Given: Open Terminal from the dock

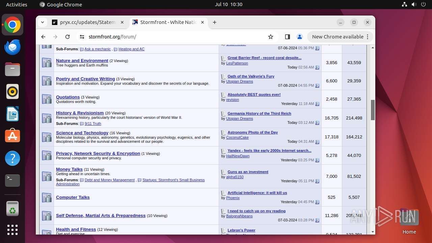Looking at the screenshot, I should pos(12,181).
